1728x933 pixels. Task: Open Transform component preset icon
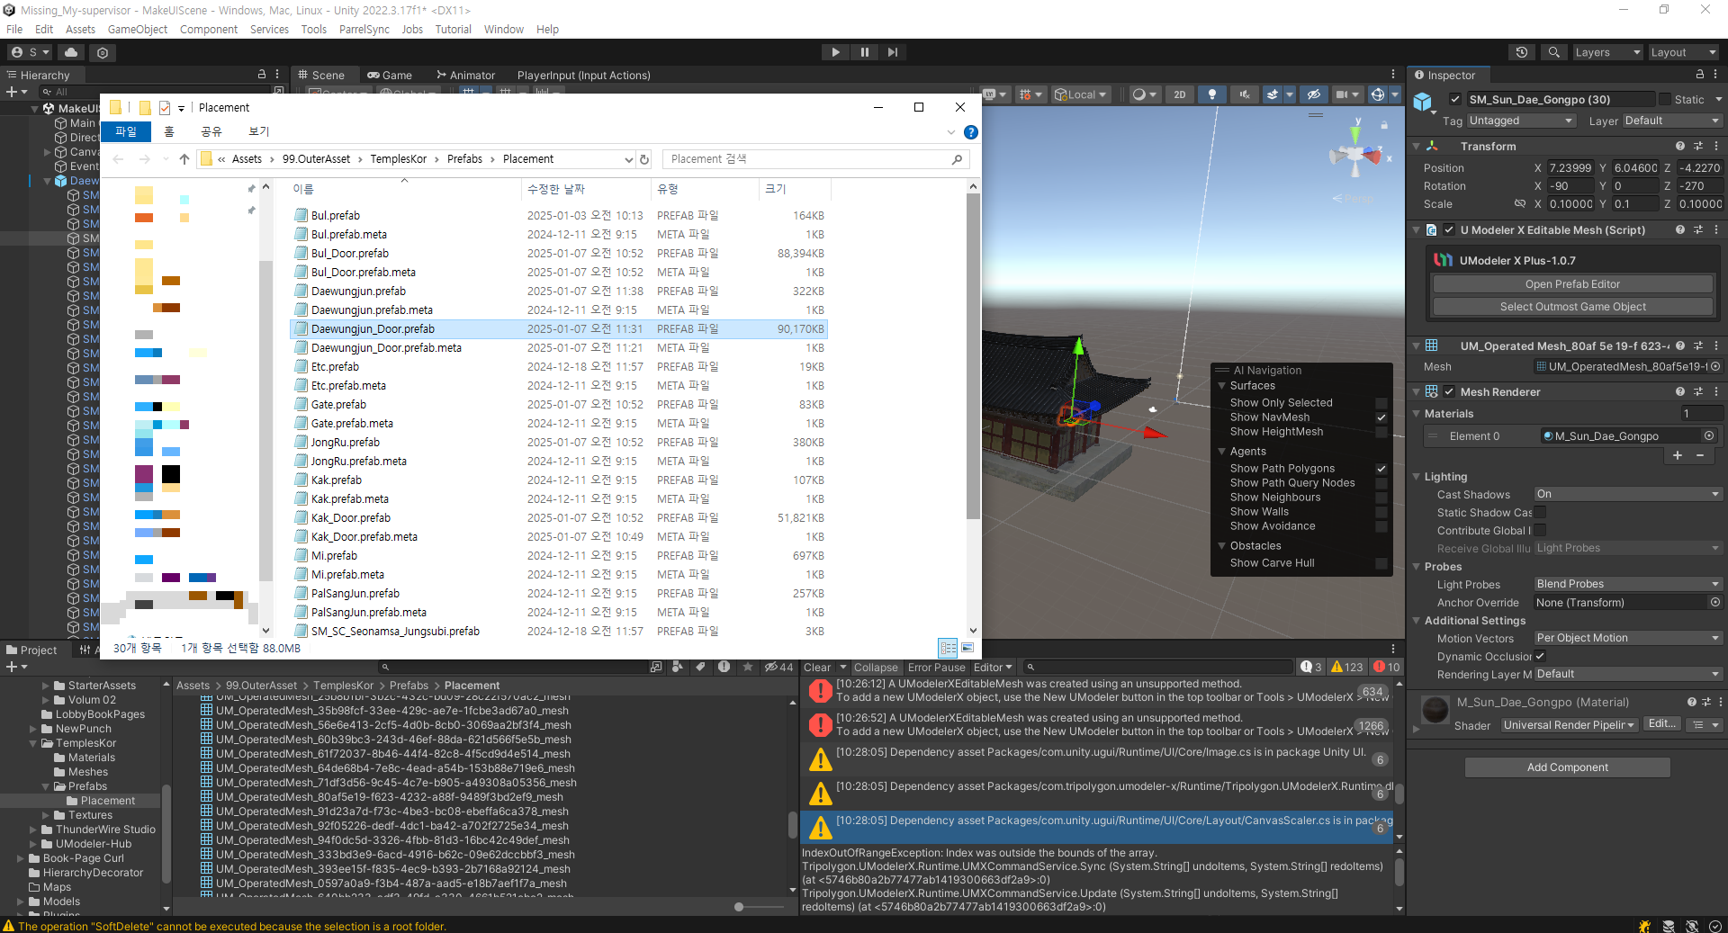click(x=1698, y=146)
